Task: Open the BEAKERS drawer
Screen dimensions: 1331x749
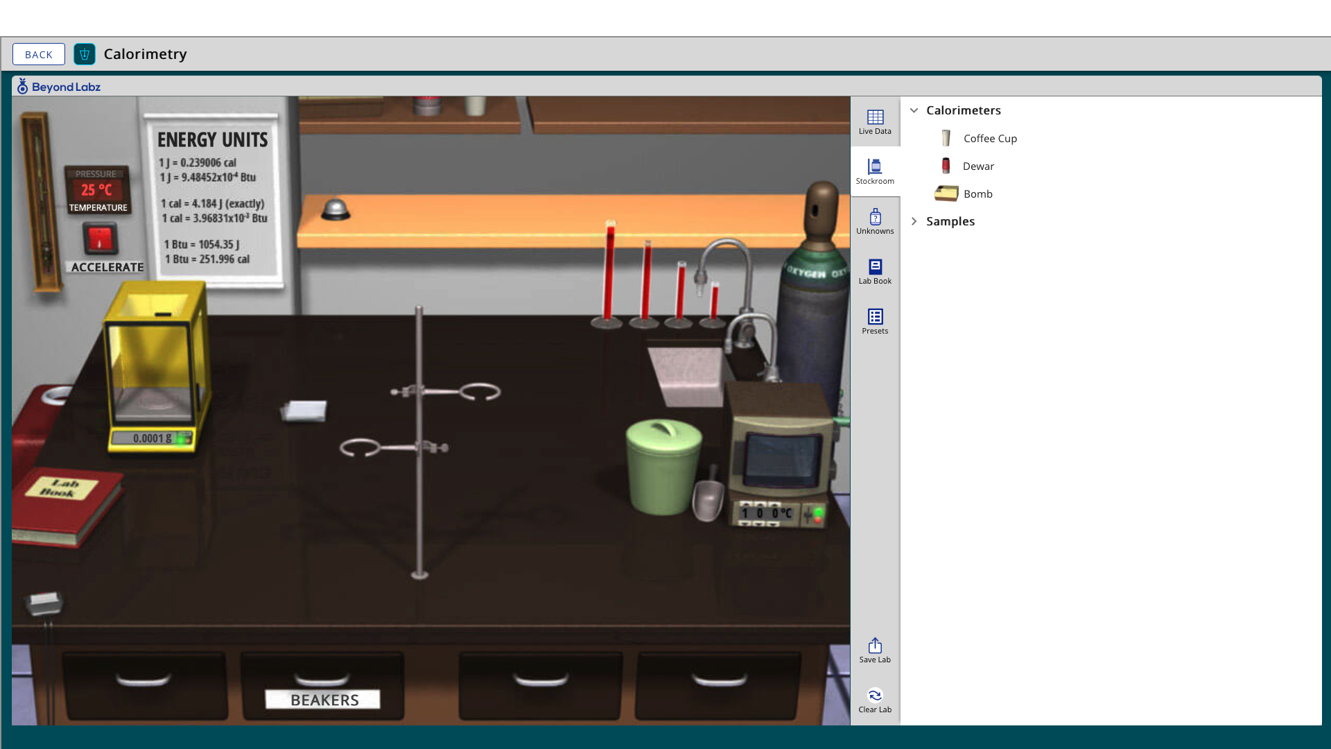Action: [x=323, y=683]
